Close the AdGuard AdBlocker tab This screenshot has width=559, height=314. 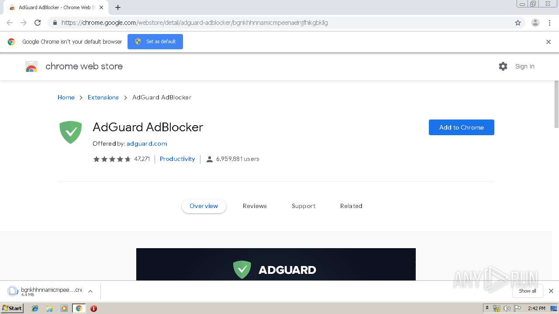[x=101, y=7]
